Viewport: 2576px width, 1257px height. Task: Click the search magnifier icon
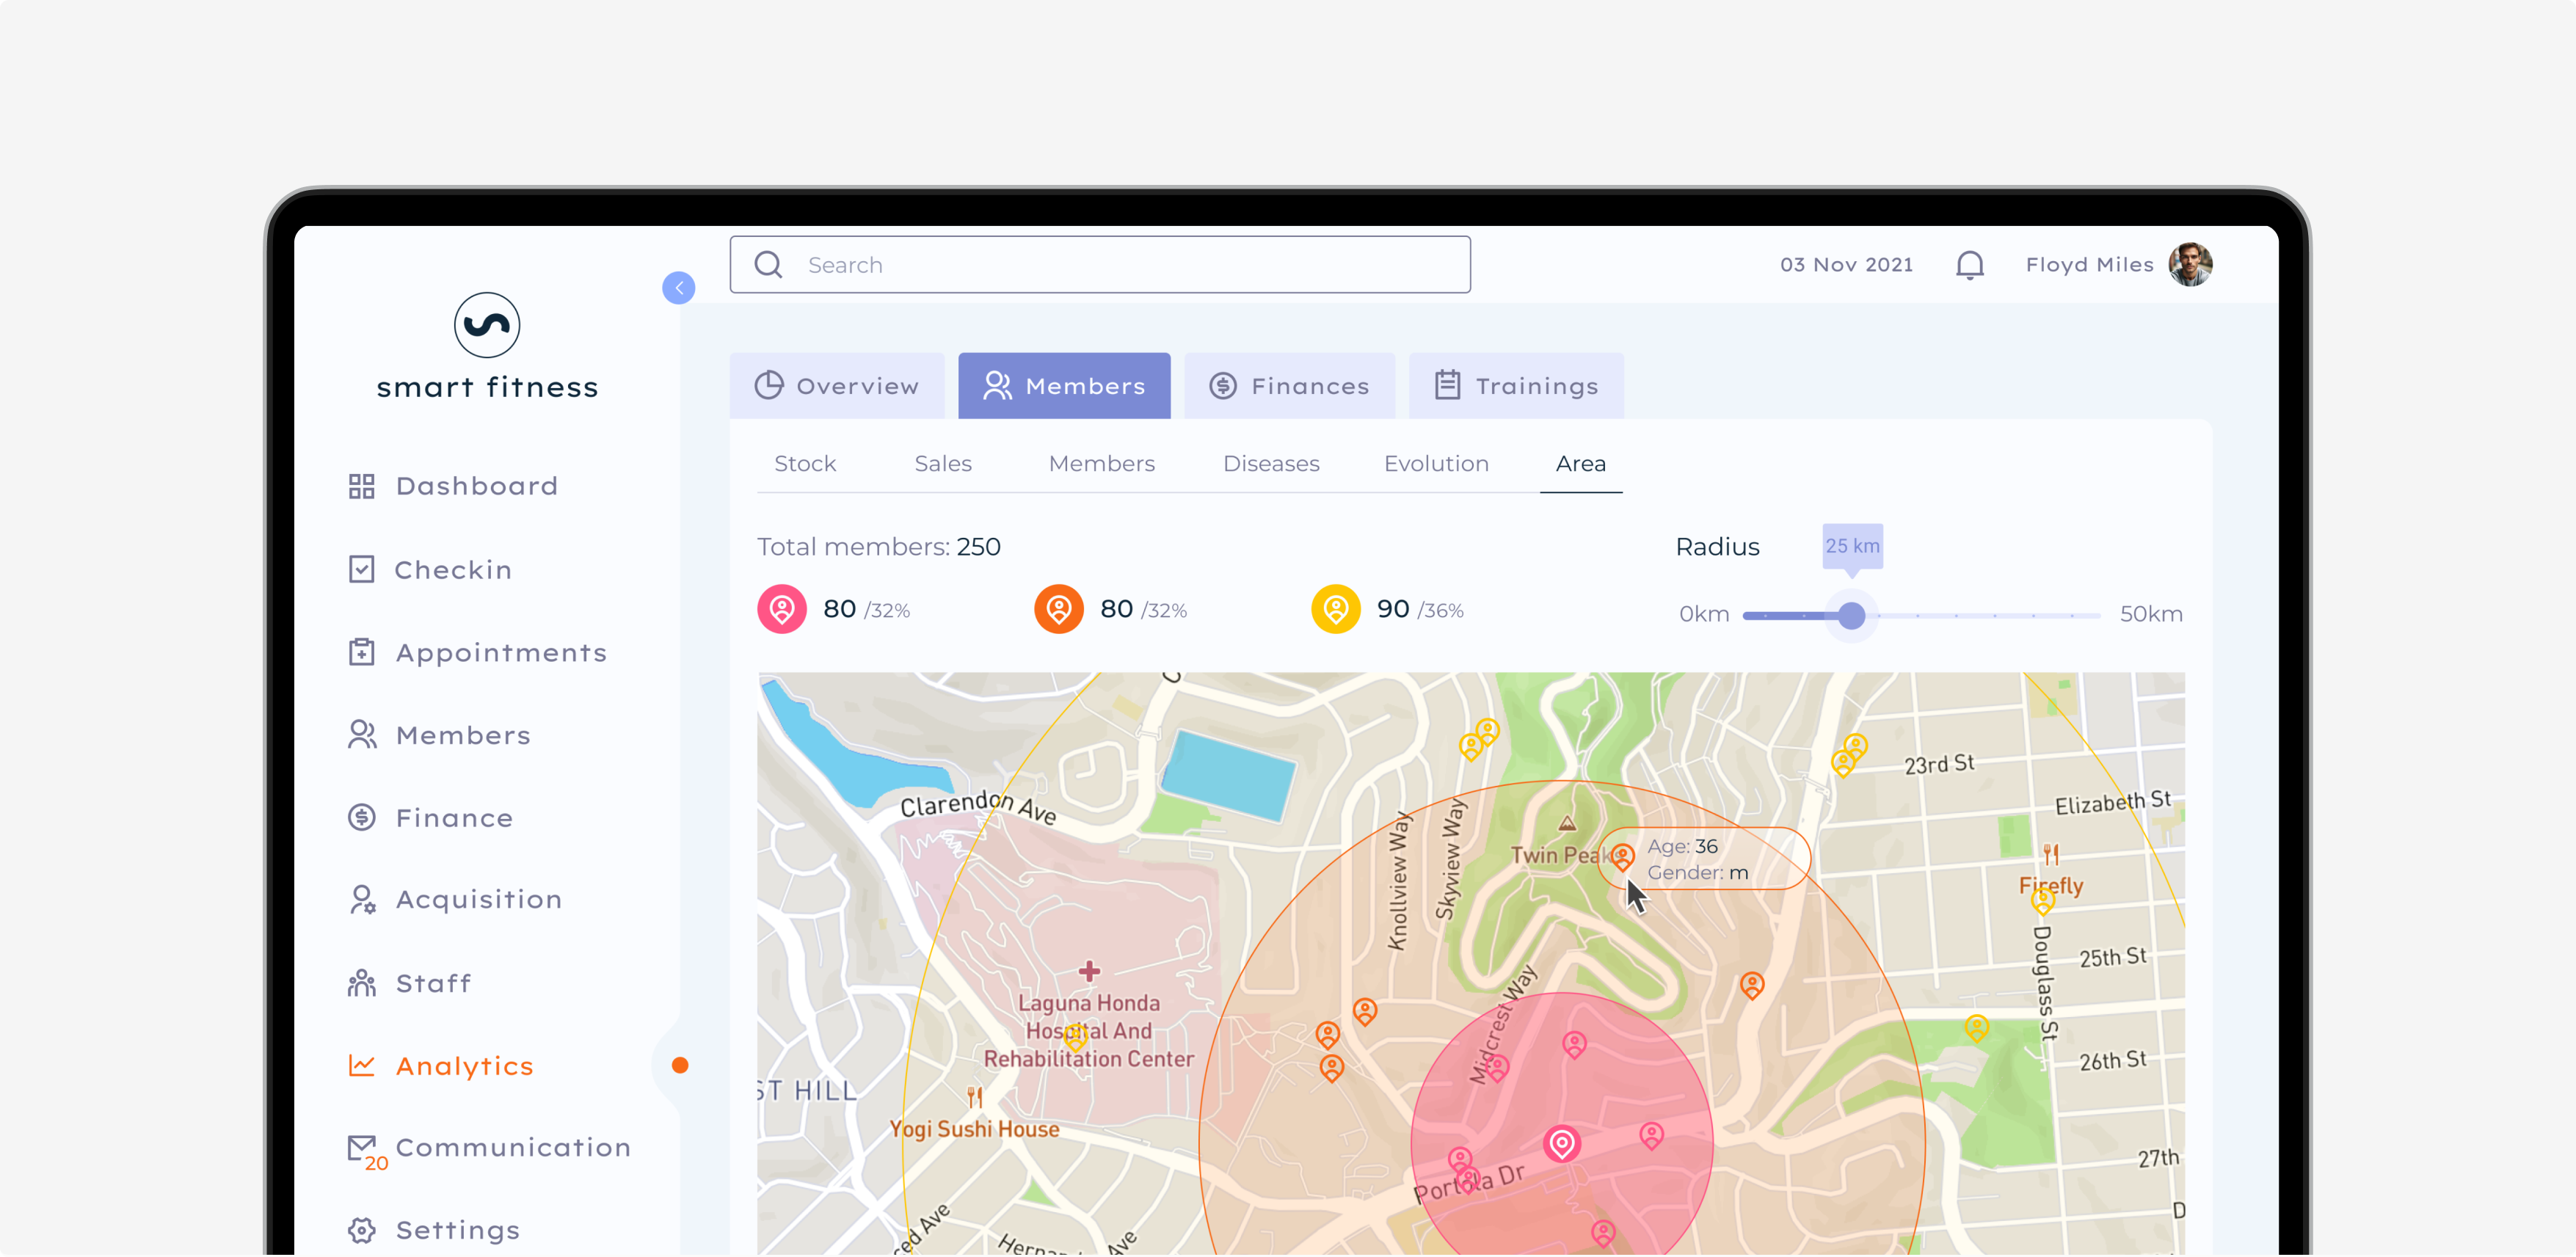[x=768, y=265]
